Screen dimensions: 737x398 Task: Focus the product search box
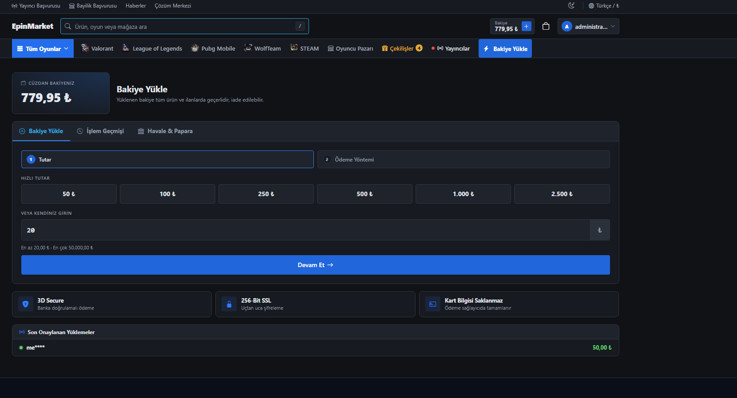point(185,26)
